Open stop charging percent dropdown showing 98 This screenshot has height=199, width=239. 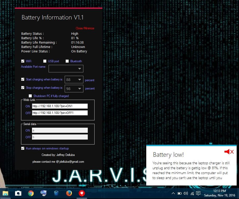[74, 89]
